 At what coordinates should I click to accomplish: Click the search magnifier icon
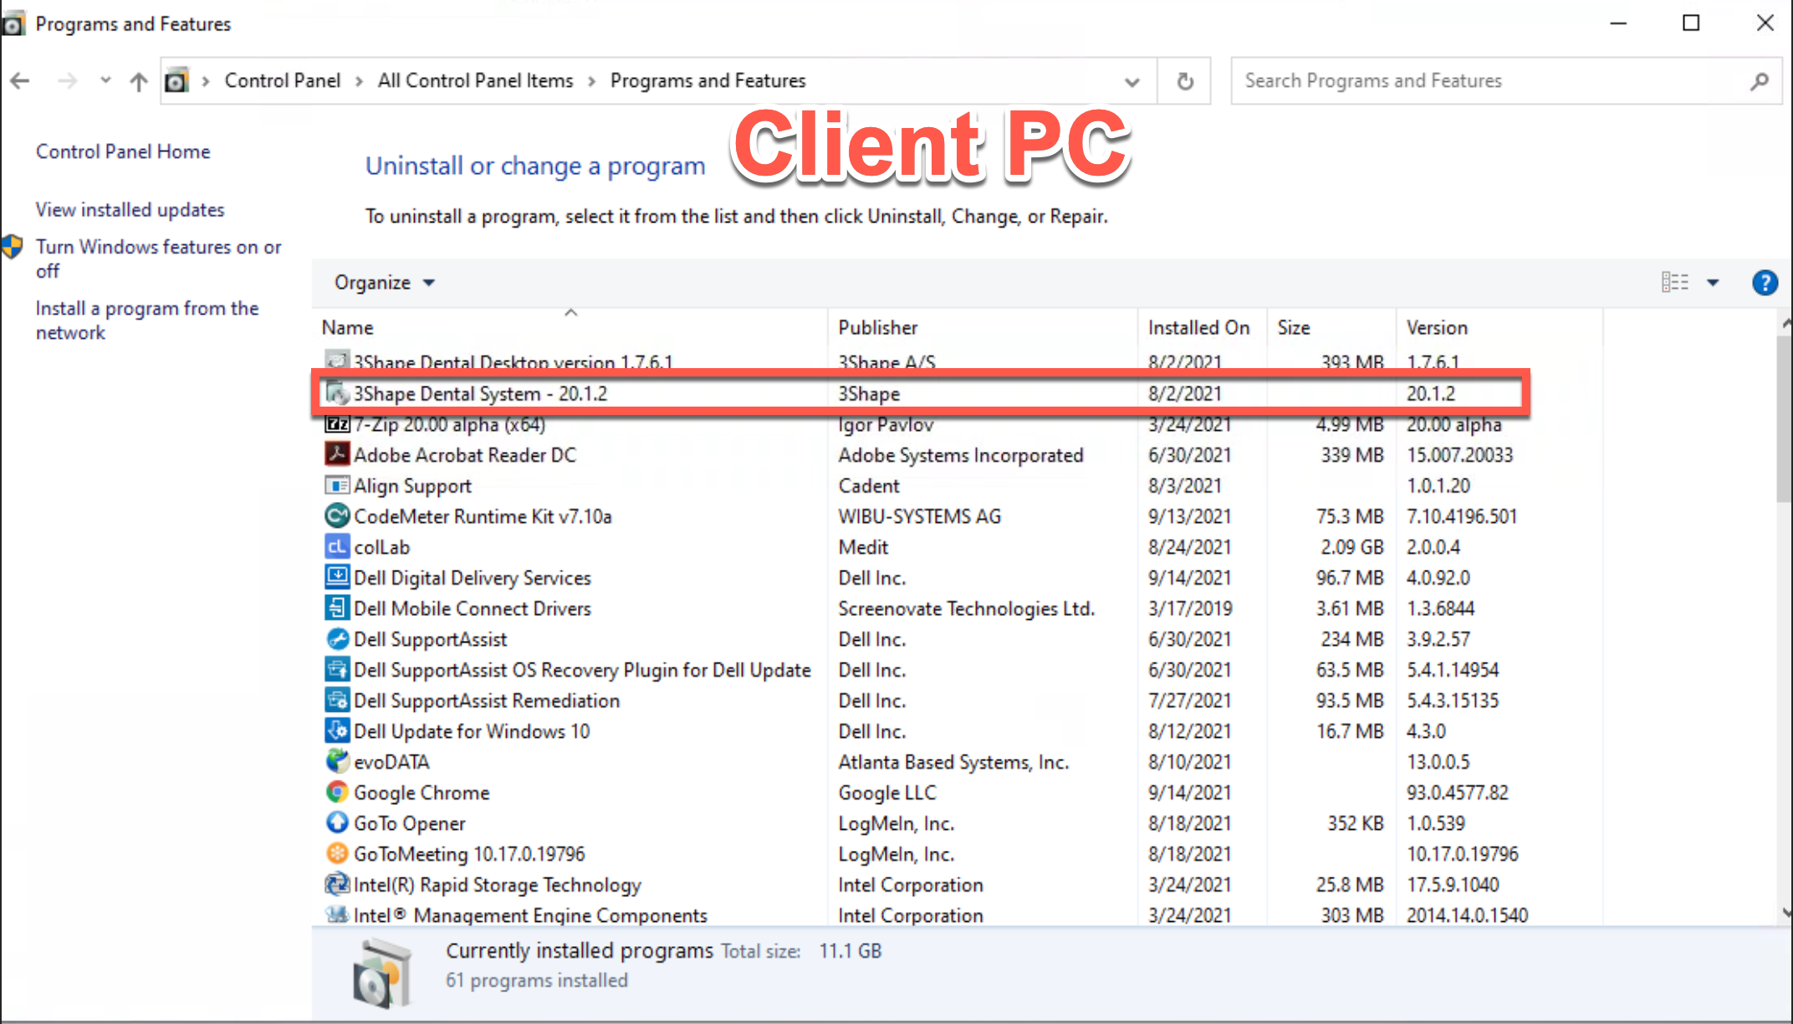1760,81
